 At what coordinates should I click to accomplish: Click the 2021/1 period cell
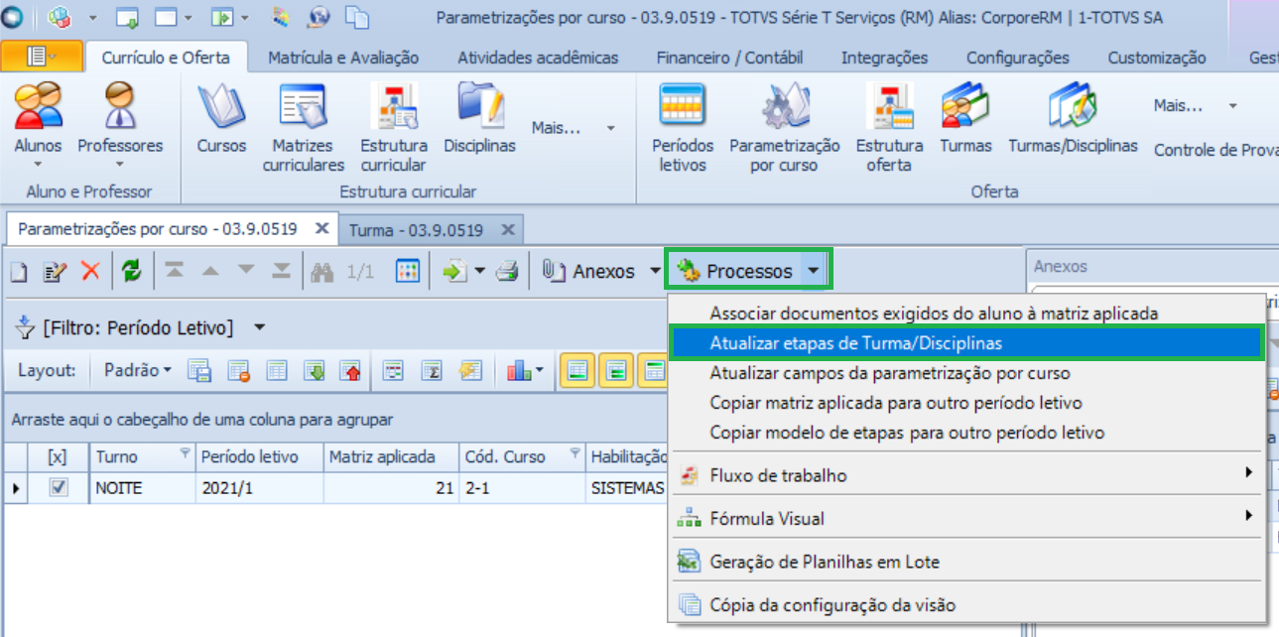(259, 487)
